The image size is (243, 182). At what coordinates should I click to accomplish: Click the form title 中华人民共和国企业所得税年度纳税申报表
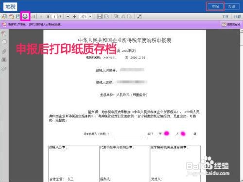(x=124, y=40)
